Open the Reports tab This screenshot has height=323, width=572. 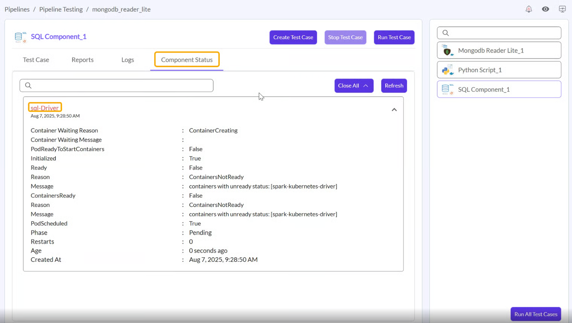[x=82, y=60]
